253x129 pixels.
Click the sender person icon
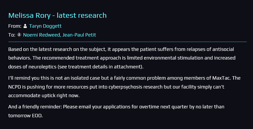pos(25,26)
